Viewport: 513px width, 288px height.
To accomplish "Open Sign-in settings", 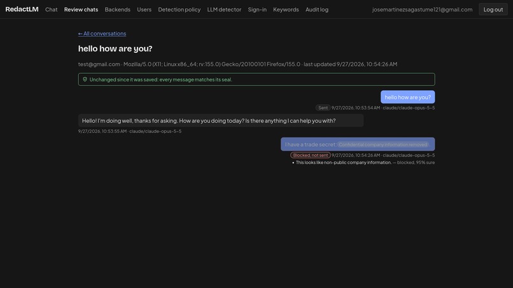I will click(x=257, y=10).
